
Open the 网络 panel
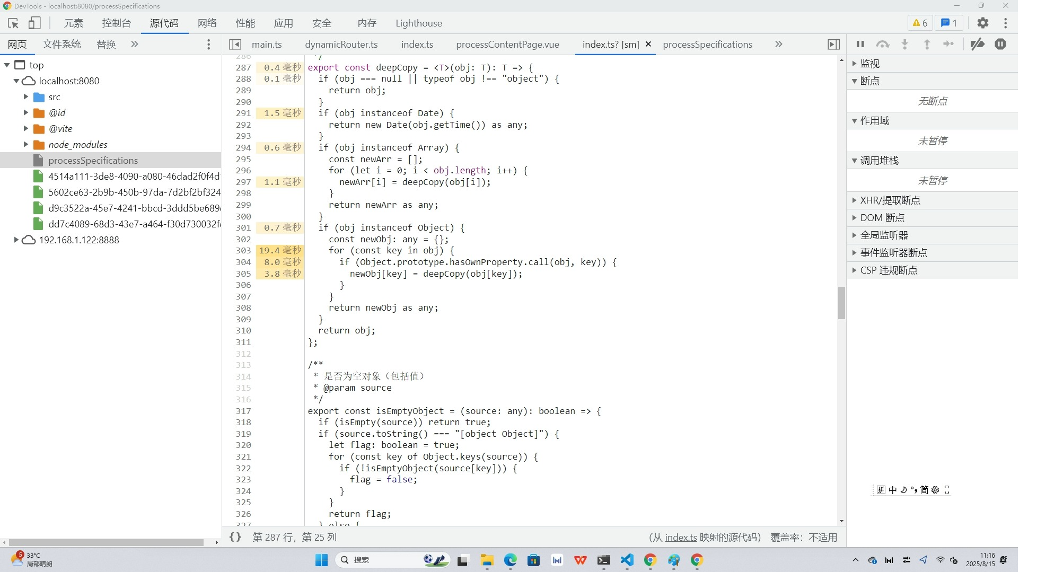tap(207, 23)
